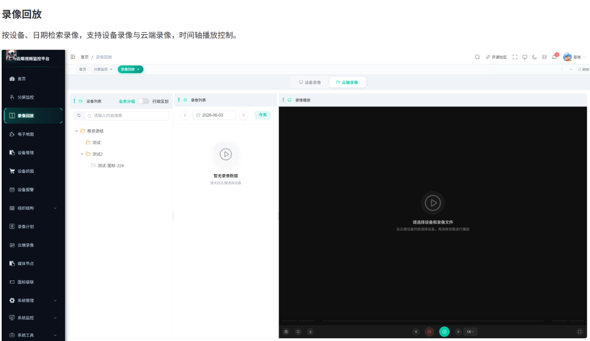Expand the 系统工具 sidebar menu

pyautogui.click(x=33, y=334)
